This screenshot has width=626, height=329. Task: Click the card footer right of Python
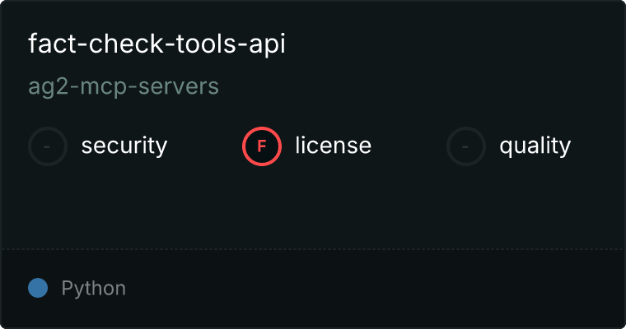pos(371,289)
